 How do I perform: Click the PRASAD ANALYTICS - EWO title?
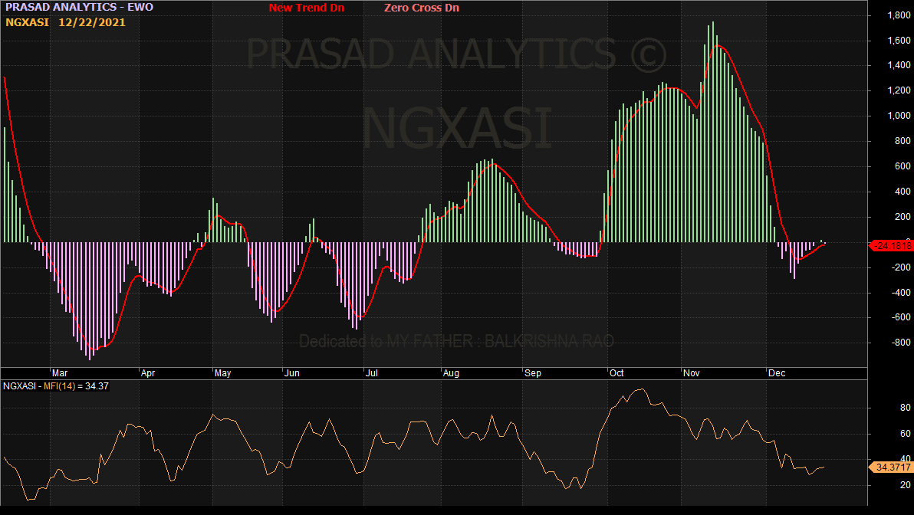coord(80,8)
